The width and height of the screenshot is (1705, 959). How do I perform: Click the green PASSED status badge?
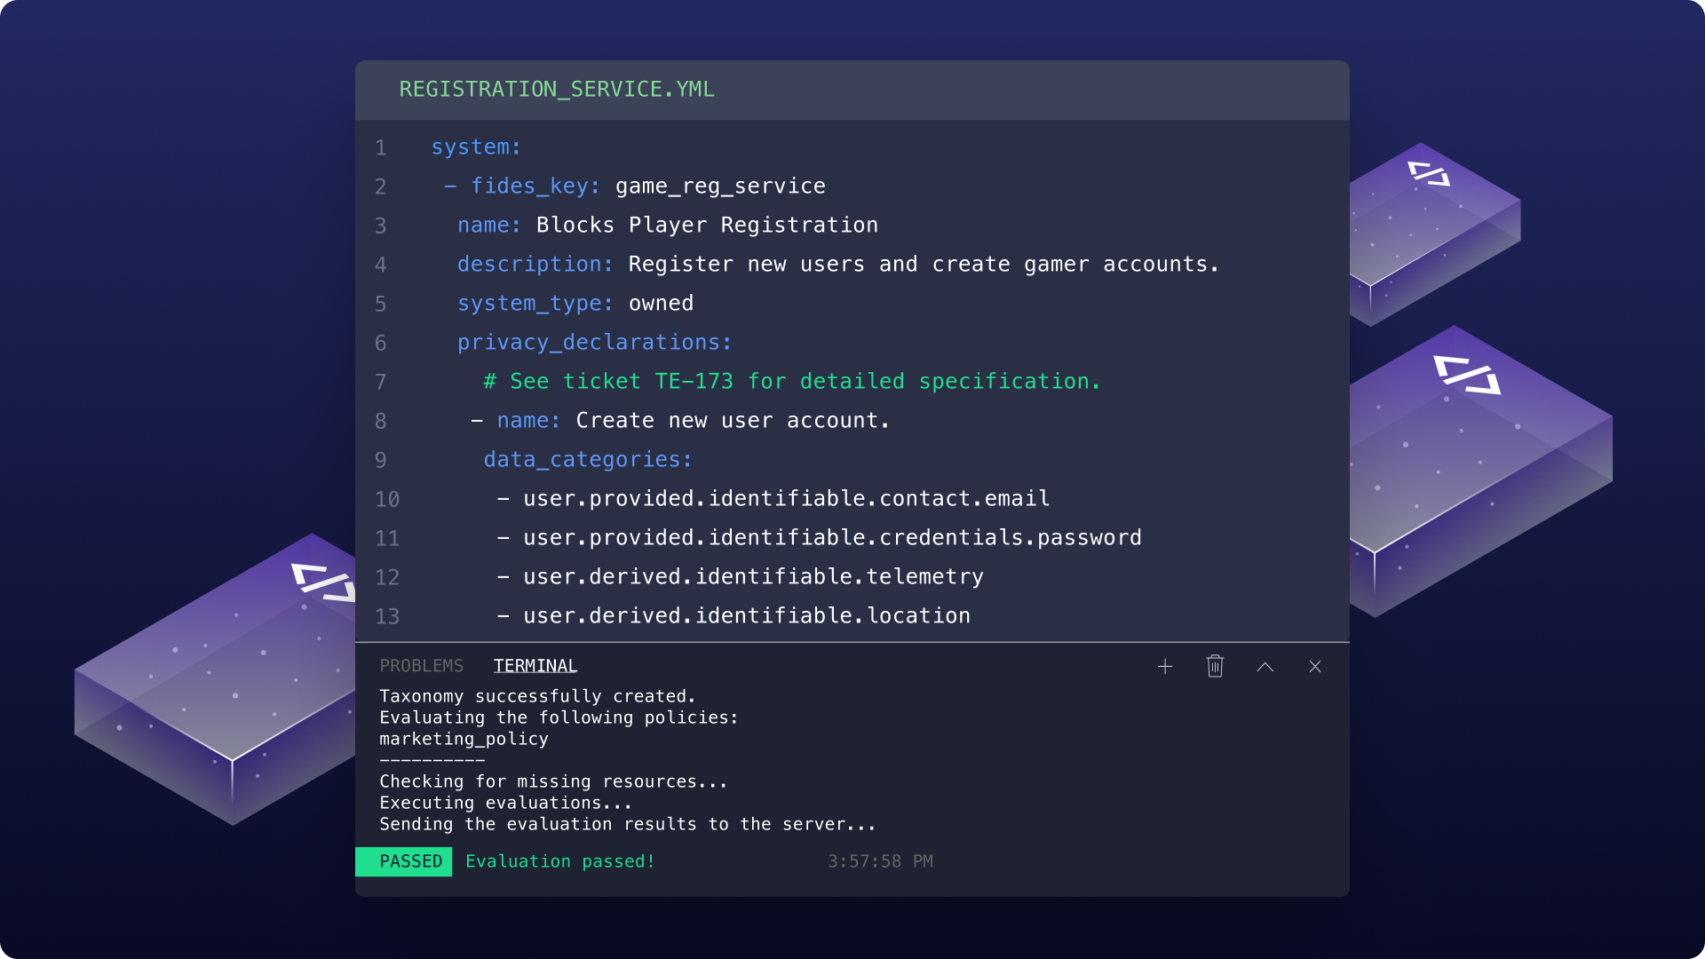point(404,861)
